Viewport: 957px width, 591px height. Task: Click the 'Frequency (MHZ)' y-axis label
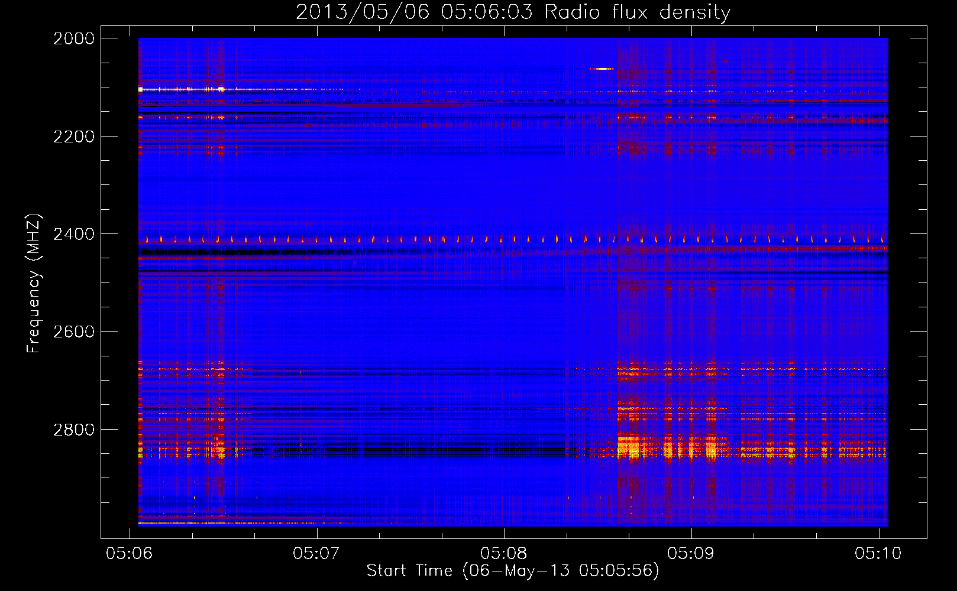(x=34, y=284)
